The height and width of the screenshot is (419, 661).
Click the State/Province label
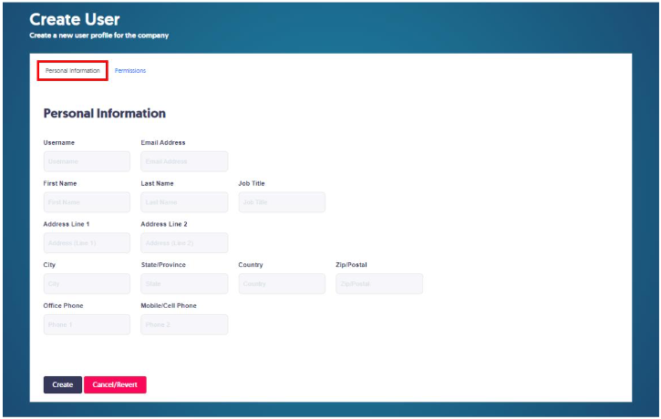[163, 265]
